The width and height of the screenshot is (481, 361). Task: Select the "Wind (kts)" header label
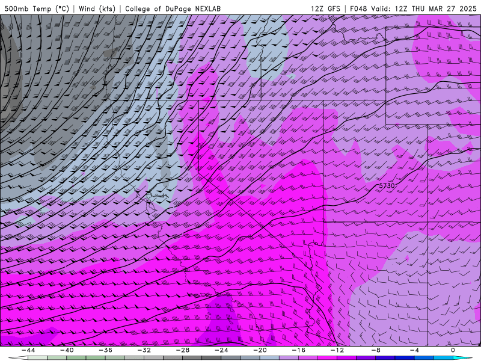pyautogui.click(x=97, y=8)
